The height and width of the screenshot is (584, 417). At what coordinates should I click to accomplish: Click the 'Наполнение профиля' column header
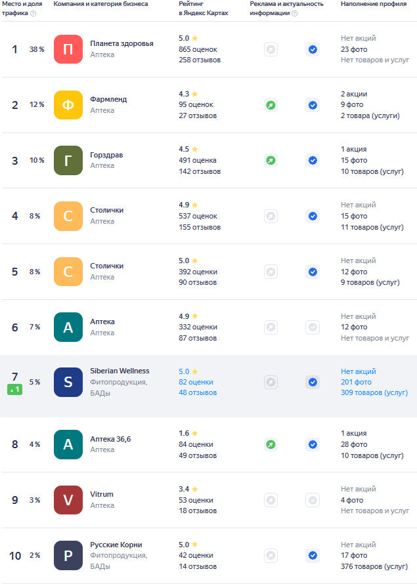pos(374,4)
